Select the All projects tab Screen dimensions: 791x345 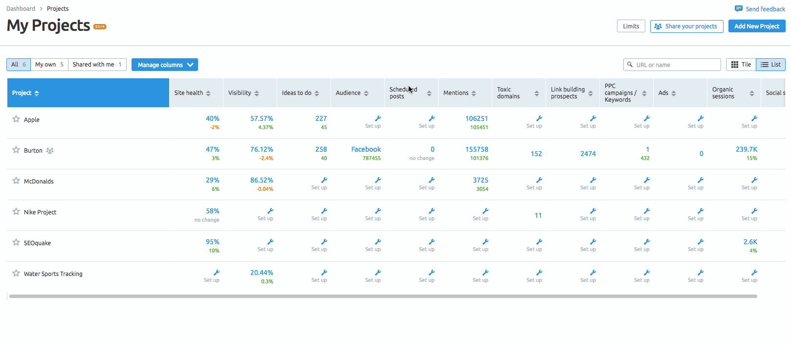click(19, 65)
